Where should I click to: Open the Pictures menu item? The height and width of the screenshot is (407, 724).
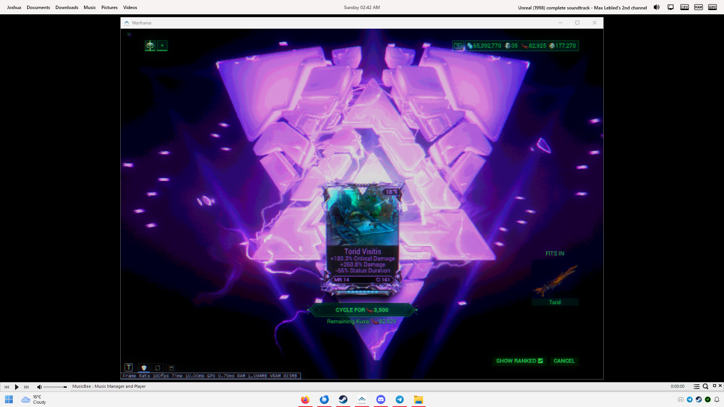(x=109, y=8)
